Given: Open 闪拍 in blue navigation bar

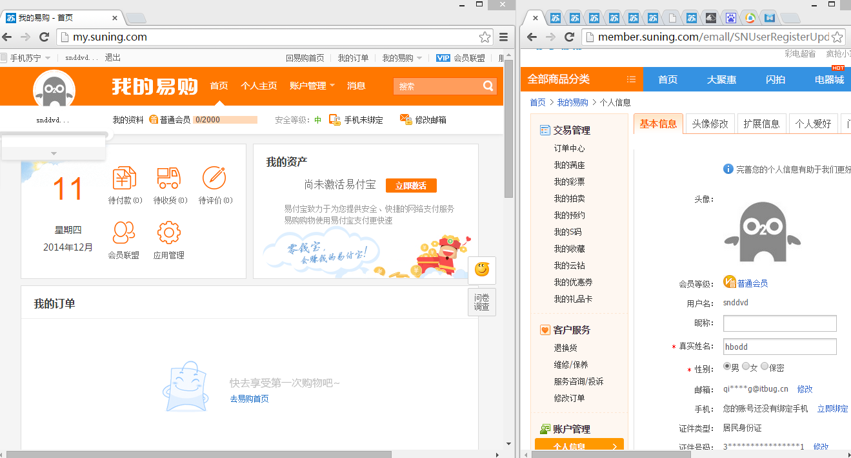Looking at the screenshot, I should coord(776,79).
